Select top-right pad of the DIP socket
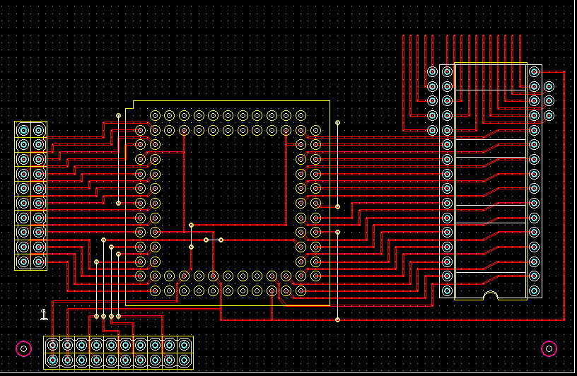This screenshot has height=376, width=577. [534, 72]
